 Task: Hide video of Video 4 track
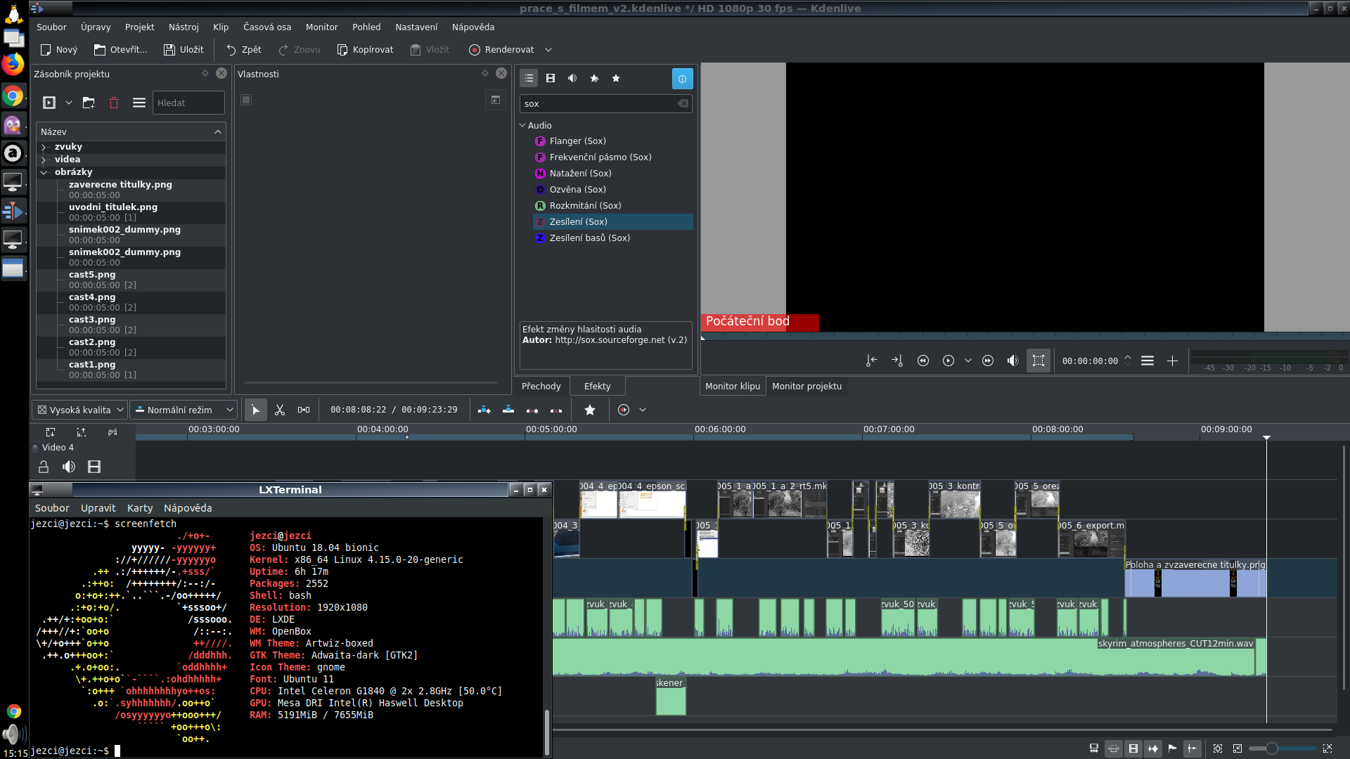click(x=94, y=467)
